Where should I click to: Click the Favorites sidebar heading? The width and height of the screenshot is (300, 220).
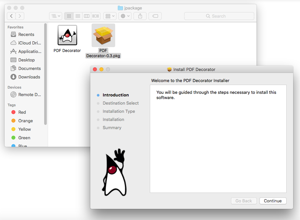pos(15,27)
